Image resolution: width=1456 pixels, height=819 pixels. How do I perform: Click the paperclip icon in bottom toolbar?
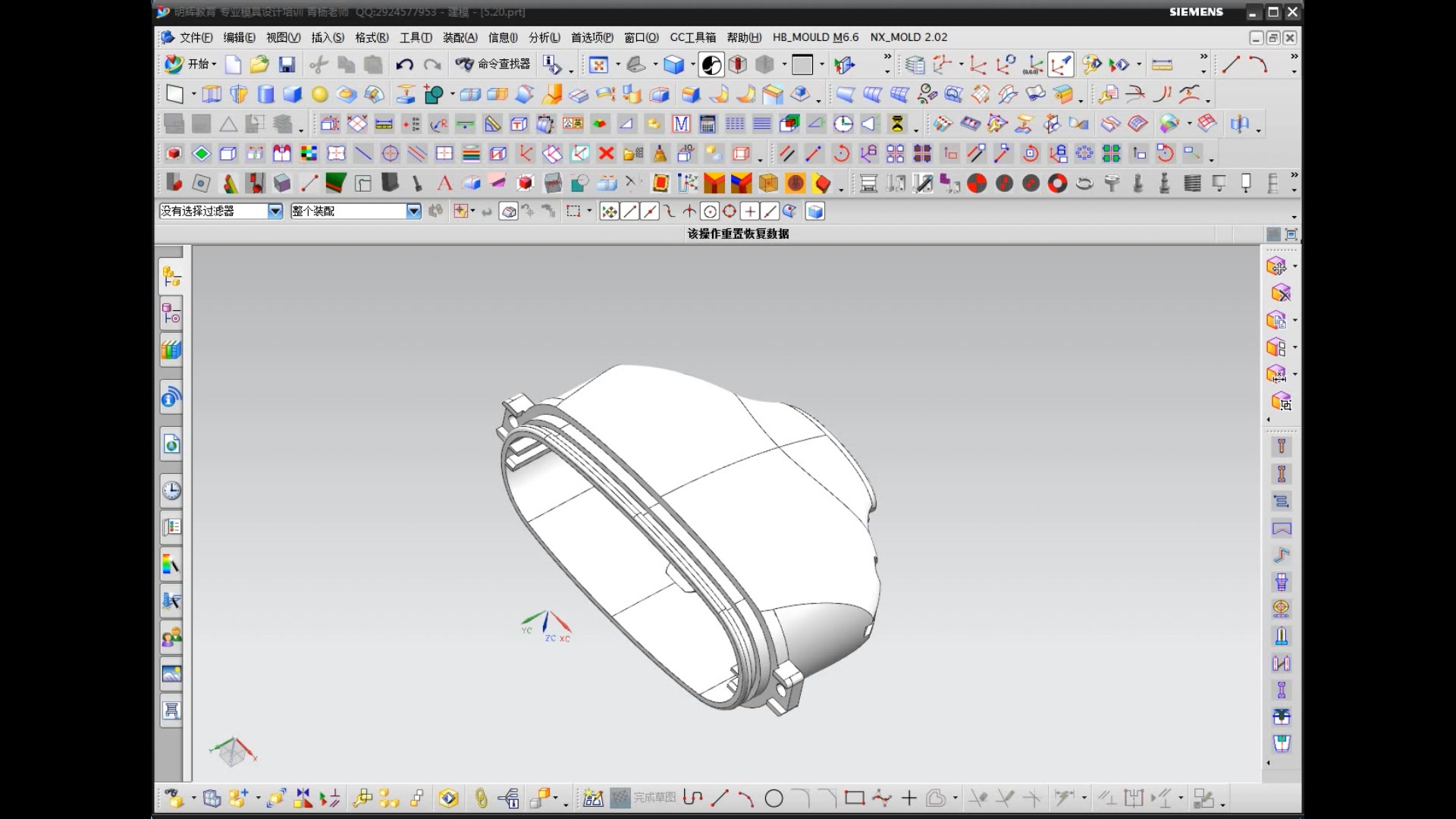[481, 798]
